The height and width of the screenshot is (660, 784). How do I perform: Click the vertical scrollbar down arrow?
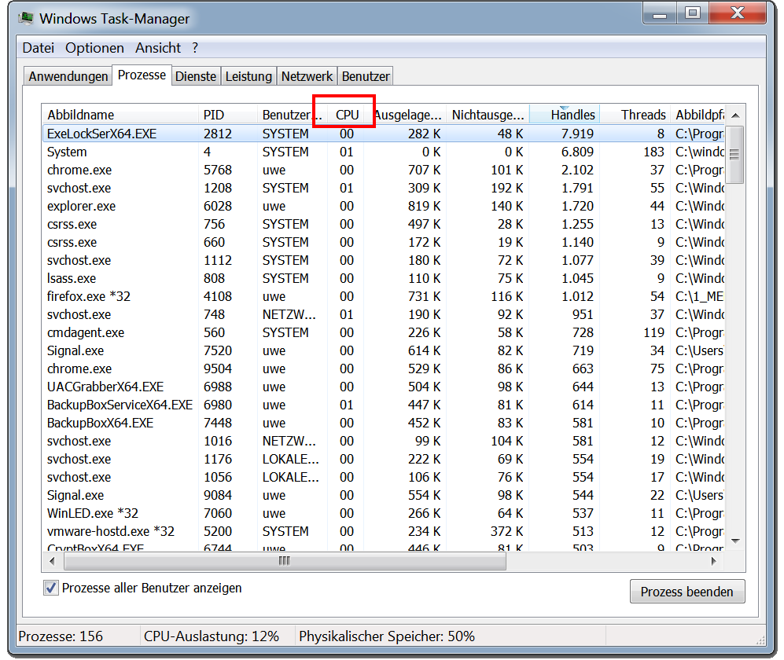click(735, 541)
